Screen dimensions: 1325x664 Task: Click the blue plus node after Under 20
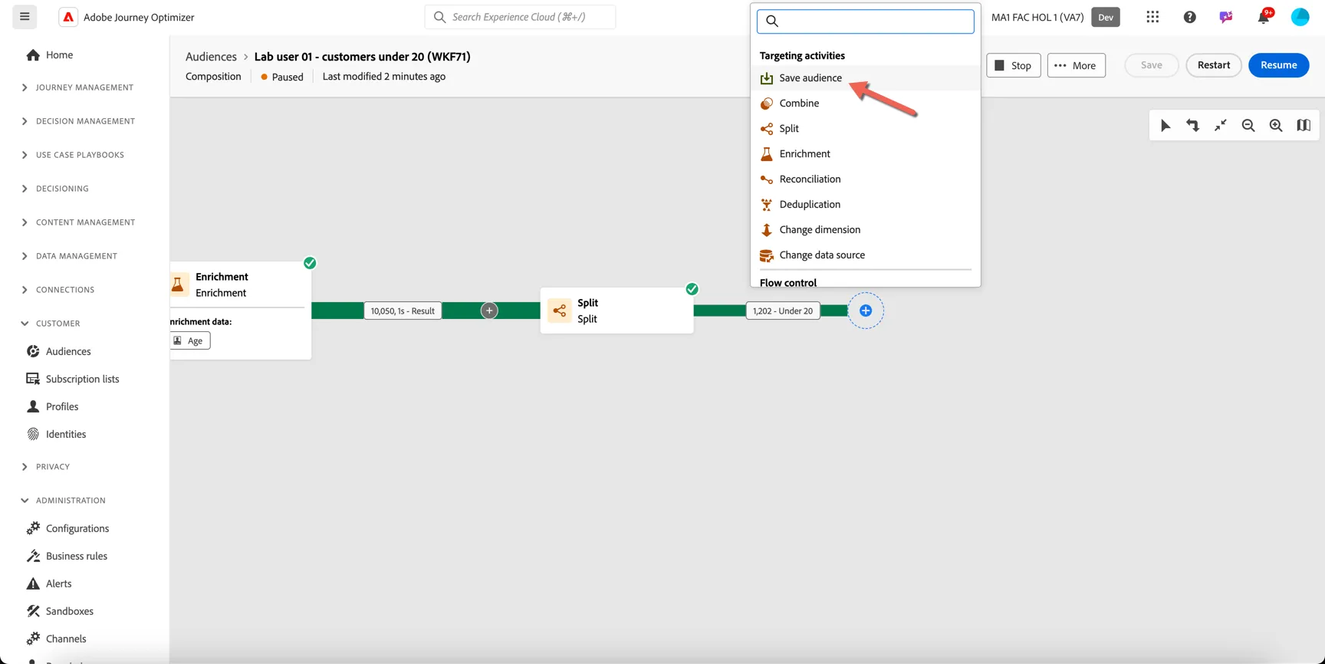pos(866,311)
